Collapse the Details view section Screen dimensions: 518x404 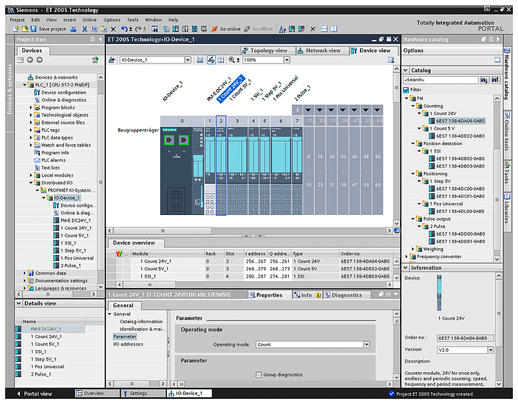pyautogui.click(x=19, y=303)
